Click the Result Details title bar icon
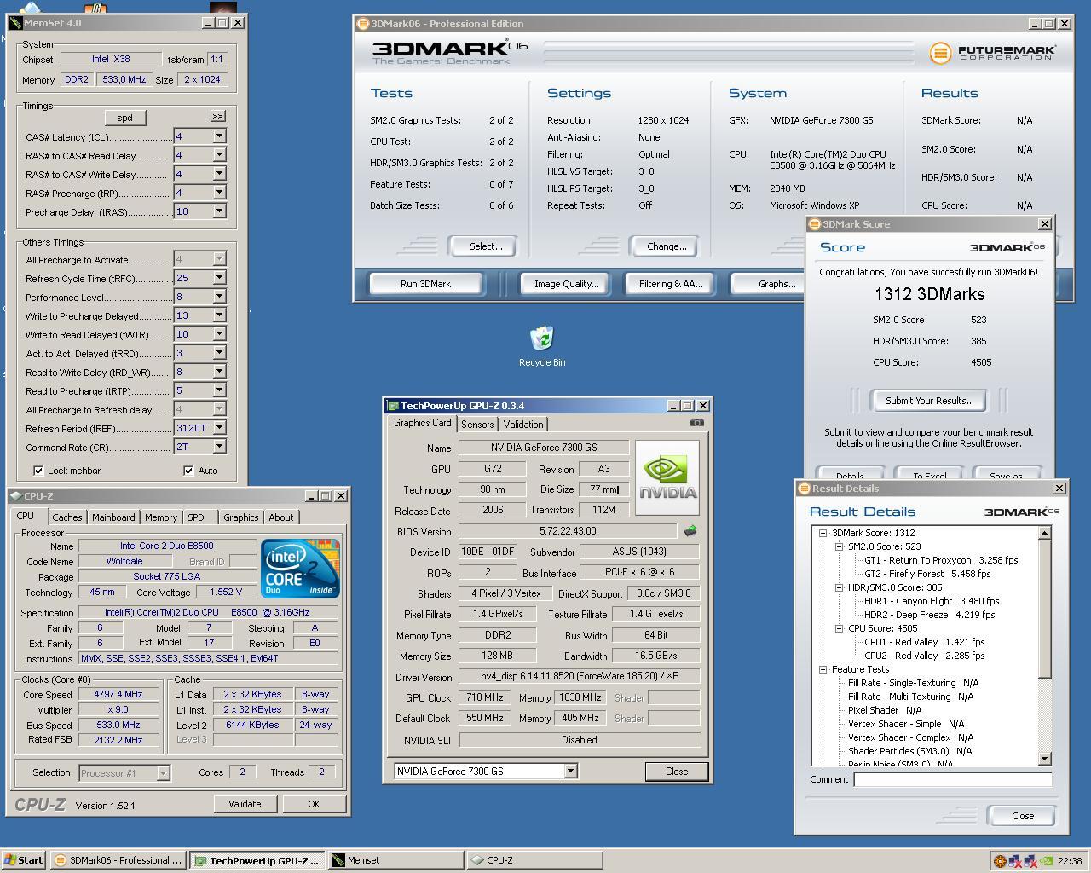The image size is (1091, 873). [x=804, y=489]
